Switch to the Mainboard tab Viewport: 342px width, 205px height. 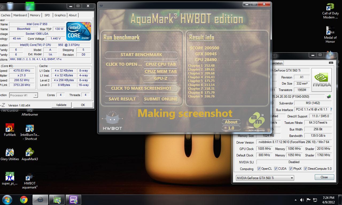20,15
